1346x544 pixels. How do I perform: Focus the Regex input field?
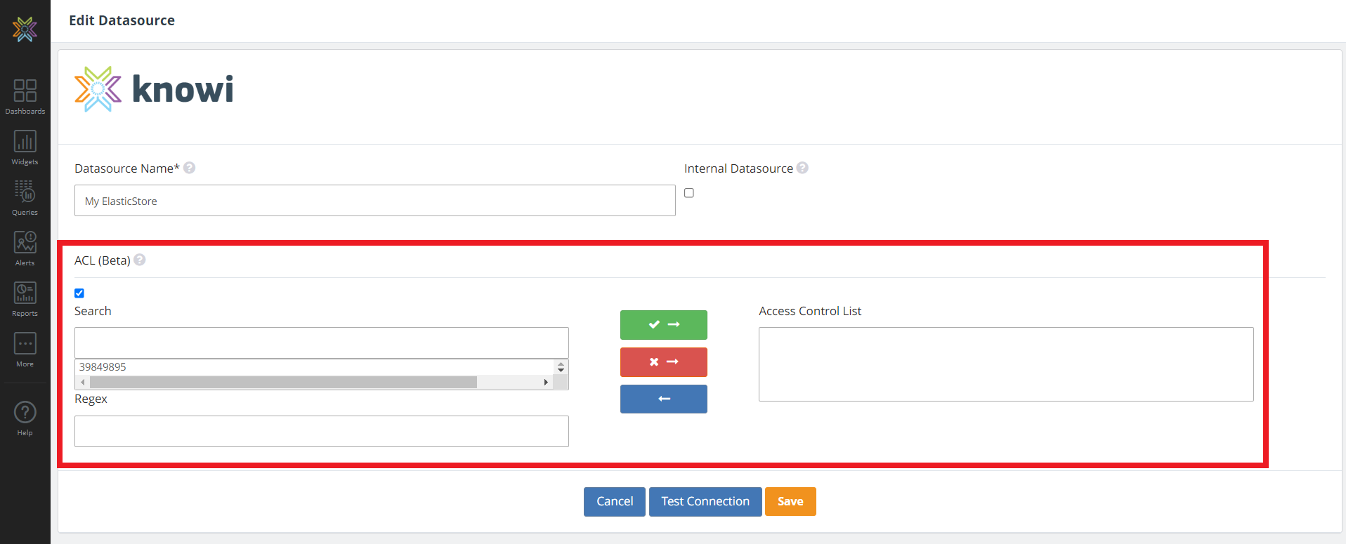click(x=321, y=431)
